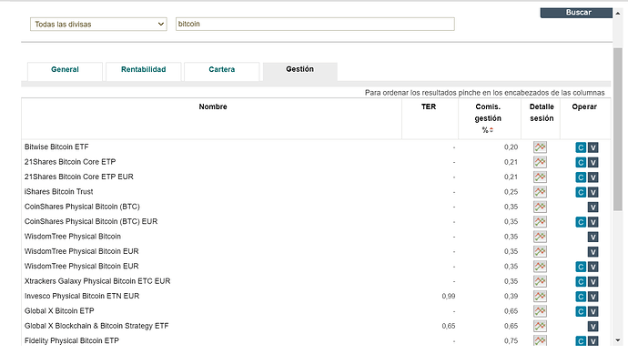
Task: Switch to the General tab
Action: pyautogui.click(x=65, y=70)
